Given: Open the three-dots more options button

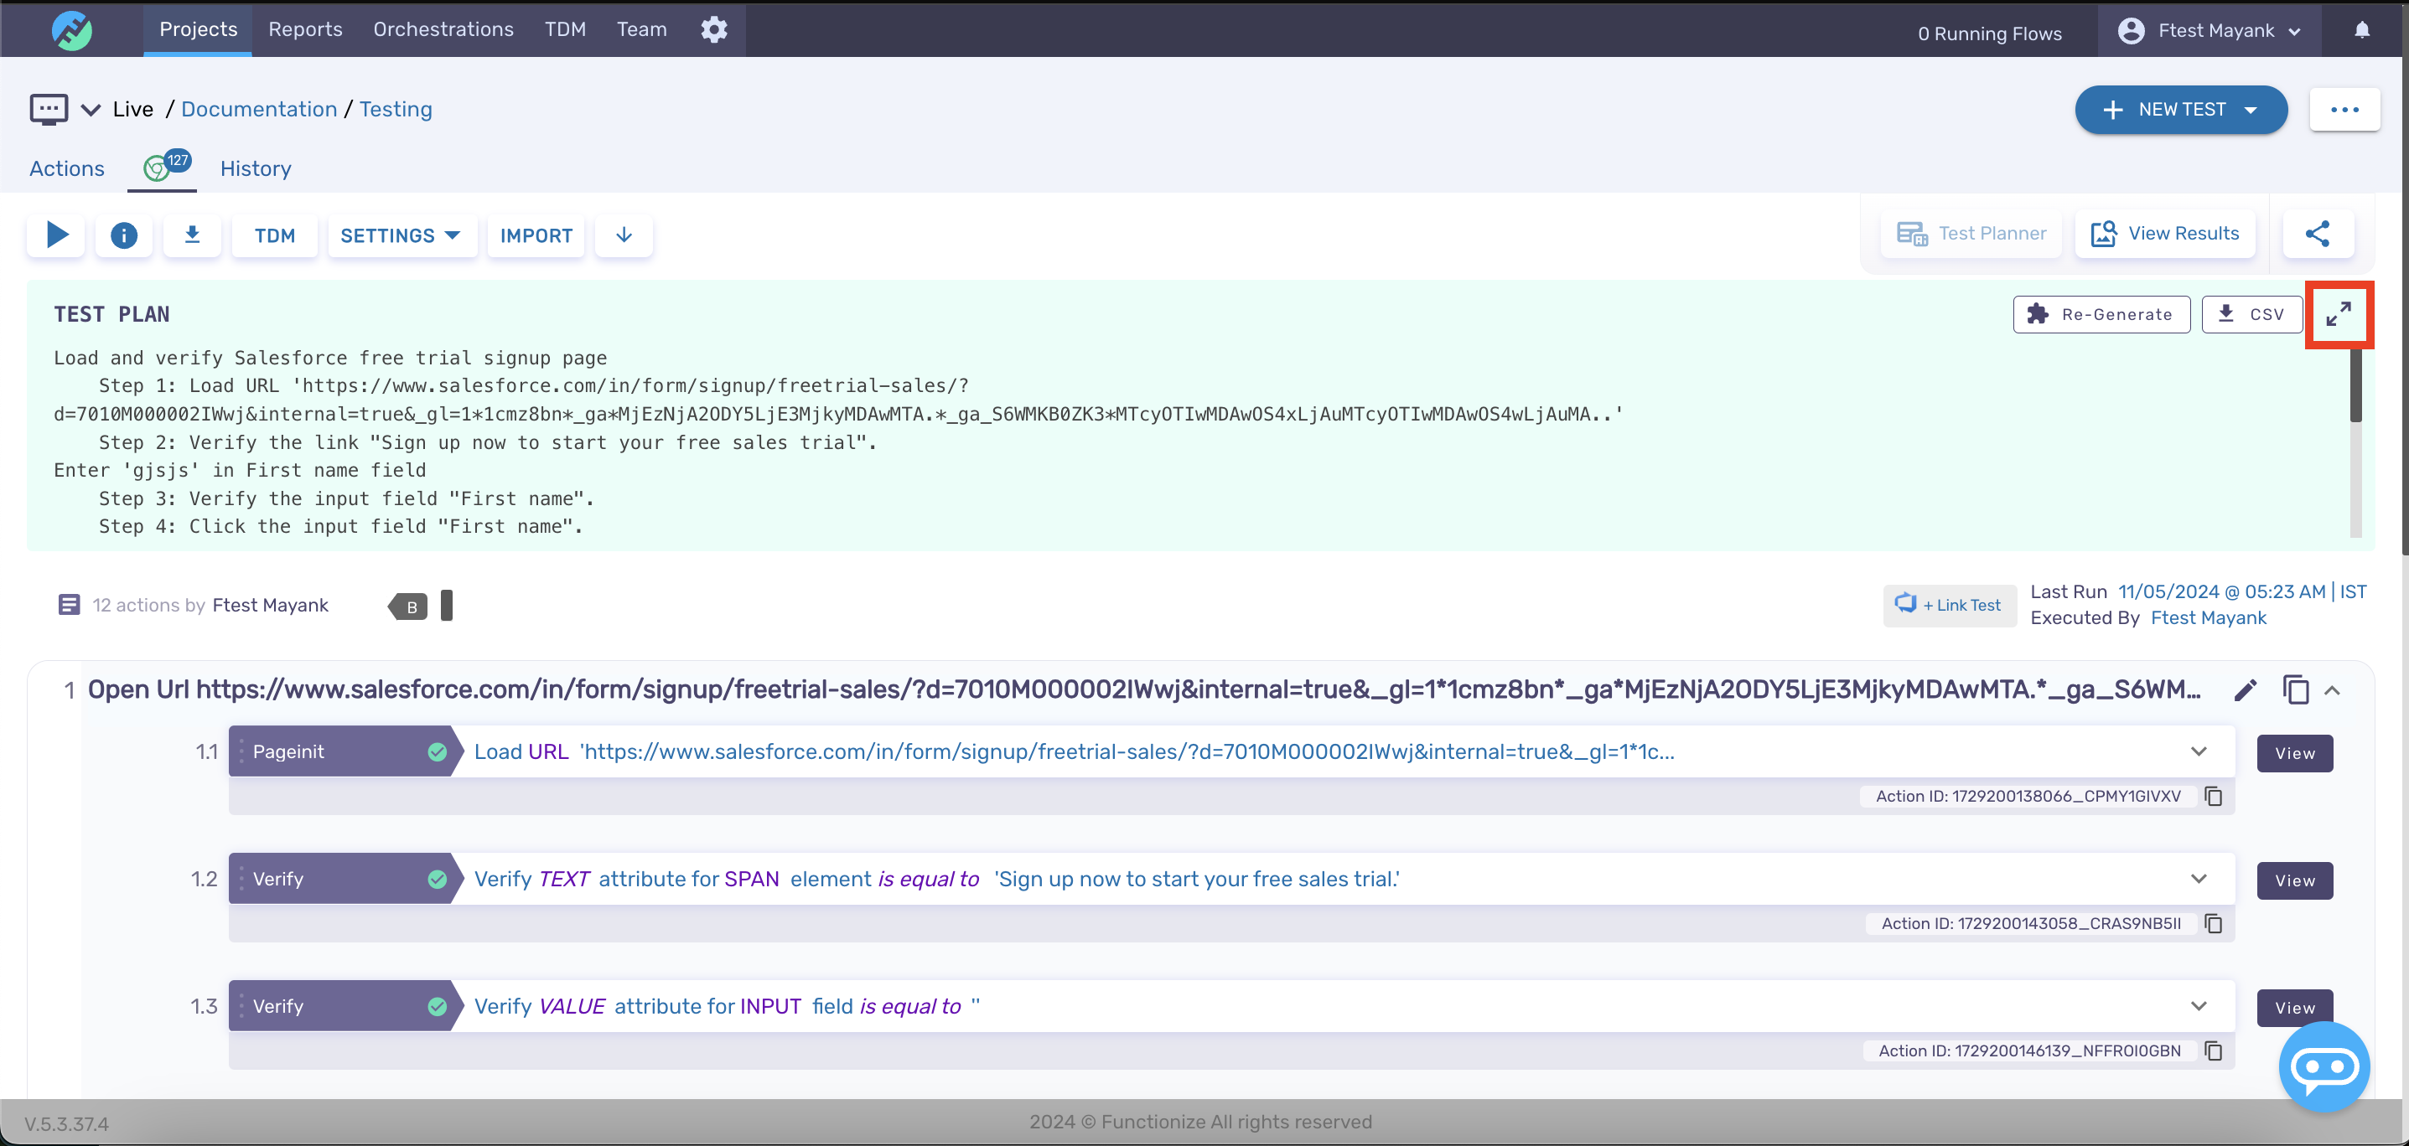Looking at the screenshot, I should [x=2344, y=110].
